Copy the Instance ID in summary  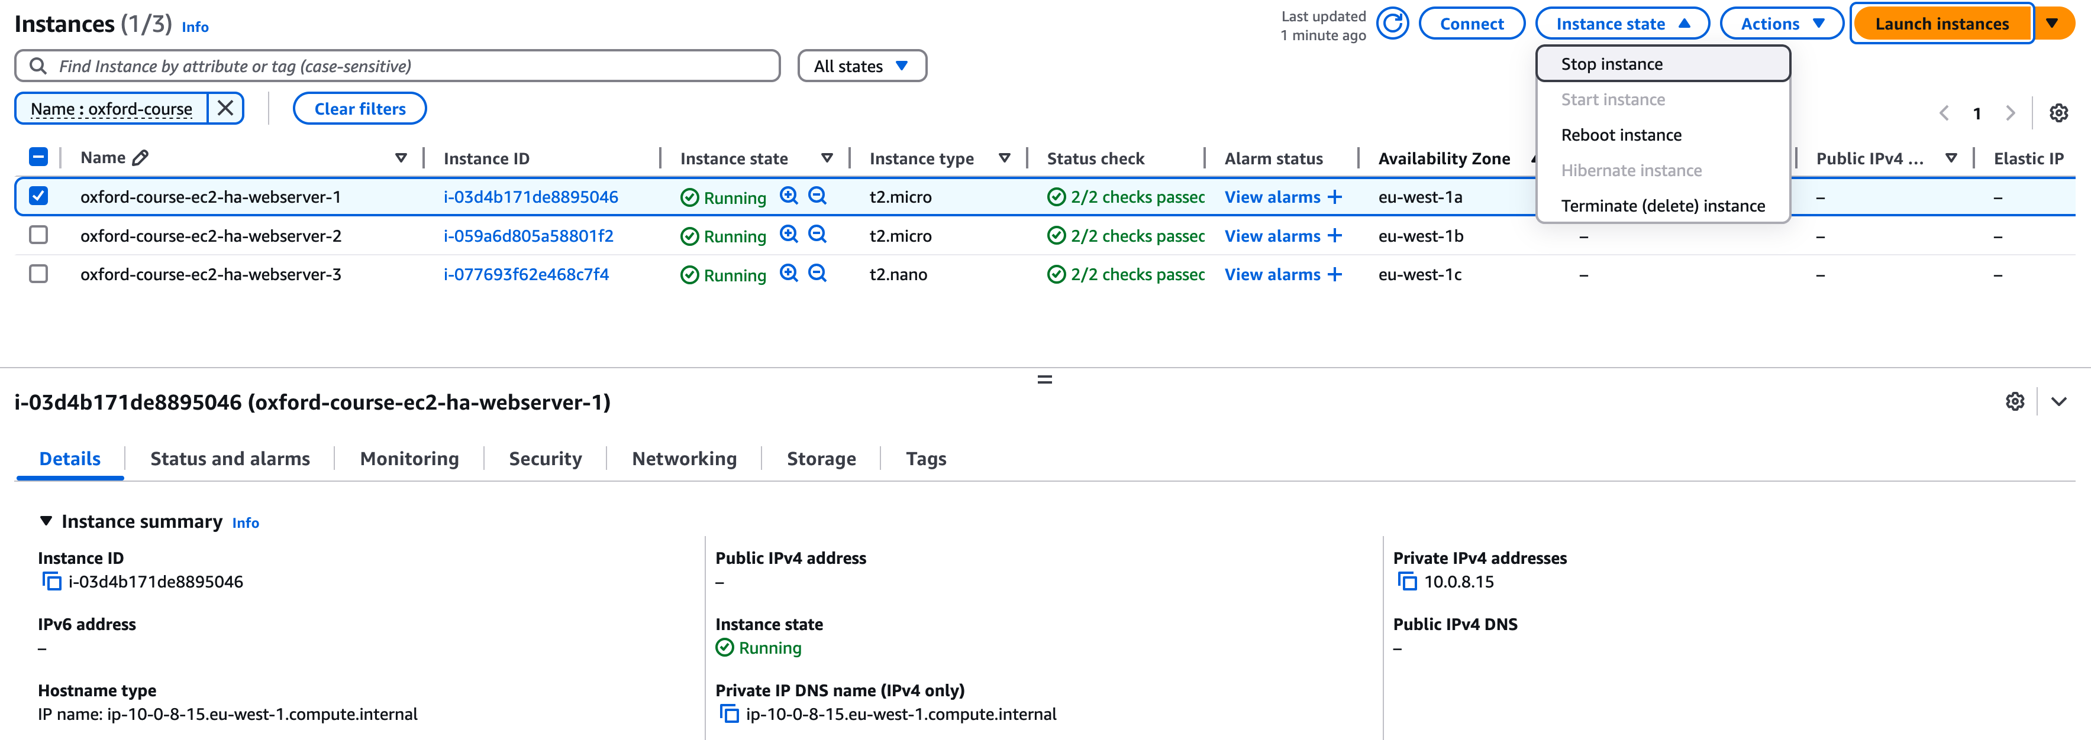click(51, 581)
